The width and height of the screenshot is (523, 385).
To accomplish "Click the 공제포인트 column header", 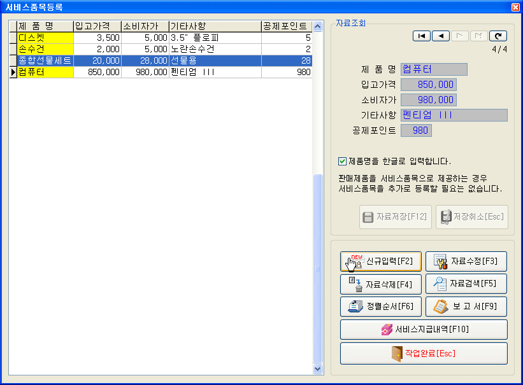I will (x=287, y=26).
